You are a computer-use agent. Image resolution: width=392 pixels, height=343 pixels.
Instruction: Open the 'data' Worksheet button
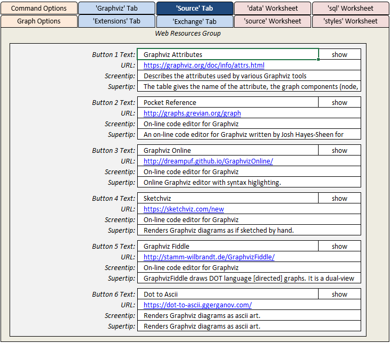pos(272,8)
